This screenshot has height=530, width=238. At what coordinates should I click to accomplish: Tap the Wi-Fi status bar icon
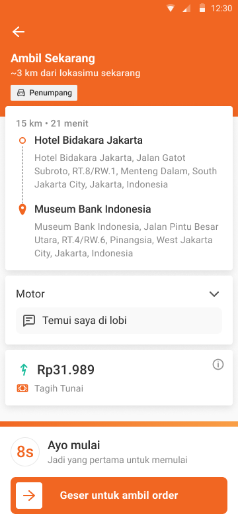171,9
